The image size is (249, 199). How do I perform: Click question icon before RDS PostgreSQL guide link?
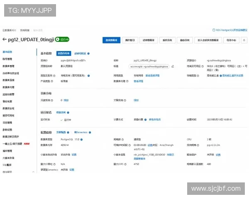pyautogui.click(x=214, y=30)
